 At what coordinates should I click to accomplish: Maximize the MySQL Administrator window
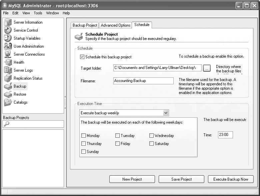(247, 6)
